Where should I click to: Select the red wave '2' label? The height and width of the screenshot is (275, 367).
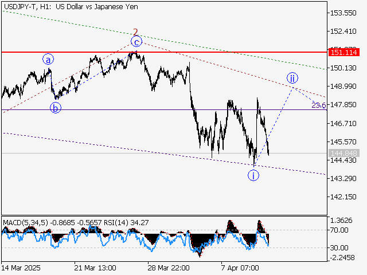[135, 32]
